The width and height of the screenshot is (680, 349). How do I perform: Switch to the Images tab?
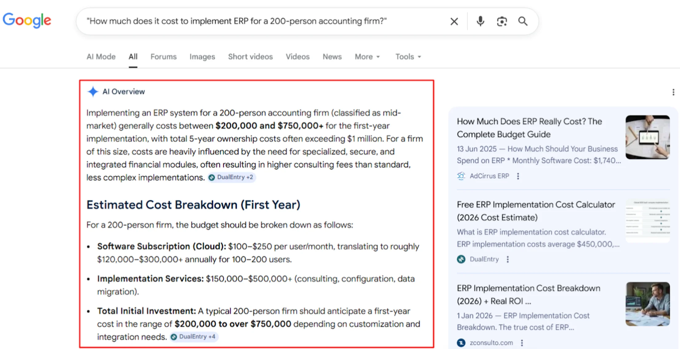[x=202, y=57]
